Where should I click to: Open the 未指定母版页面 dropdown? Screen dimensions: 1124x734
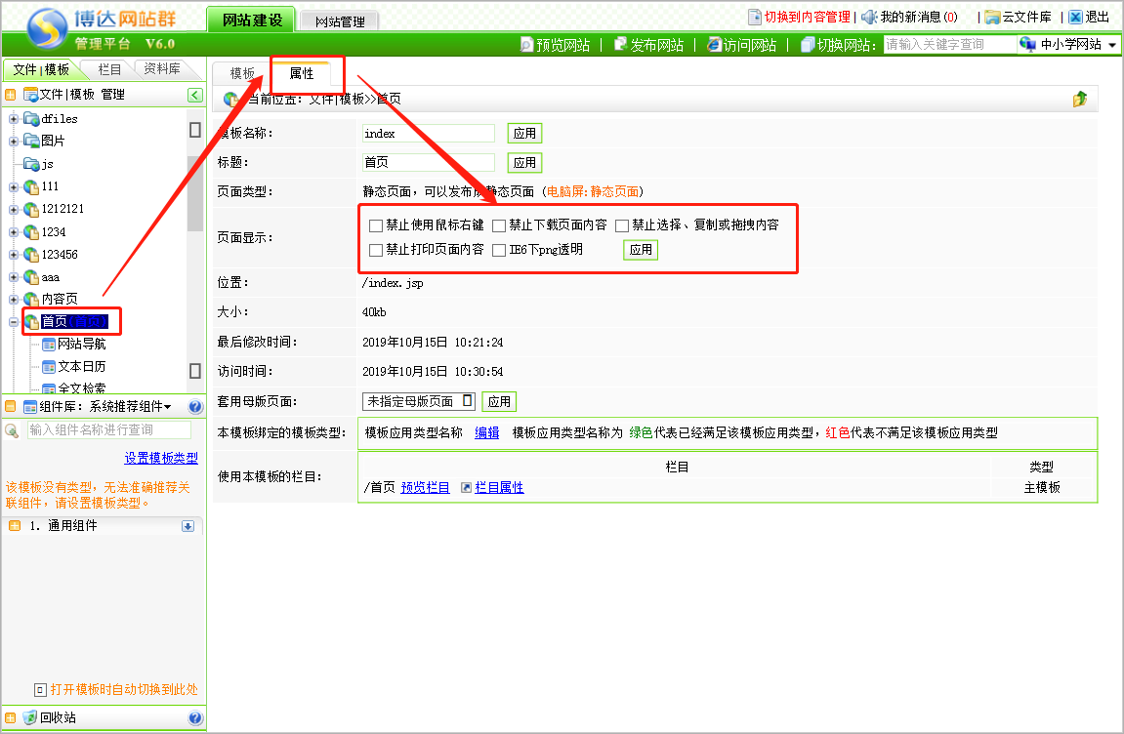(418, 401)
